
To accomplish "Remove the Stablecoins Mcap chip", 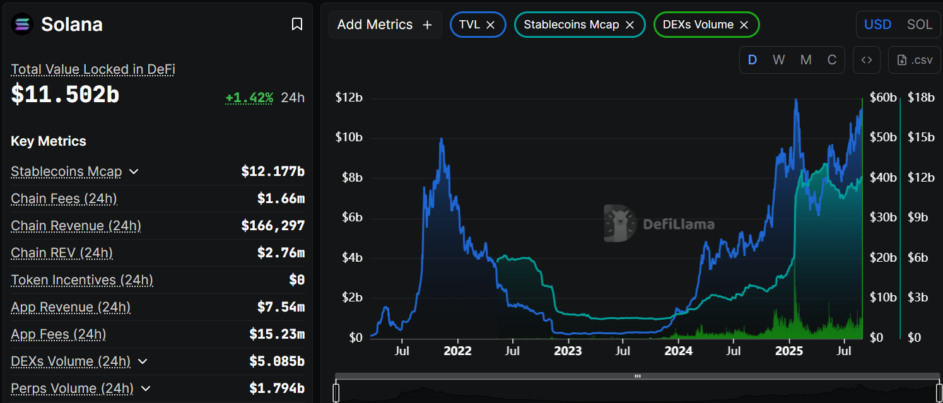I will coord(630,25).
